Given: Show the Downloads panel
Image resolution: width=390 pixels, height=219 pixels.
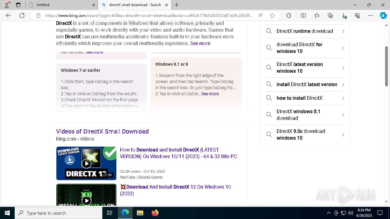Looking at the screenshot, I should 344,16.
